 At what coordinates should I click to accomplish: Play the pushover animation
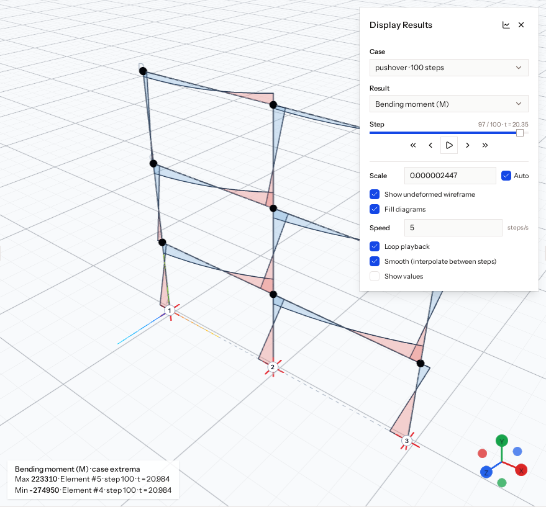coord(449,145)
